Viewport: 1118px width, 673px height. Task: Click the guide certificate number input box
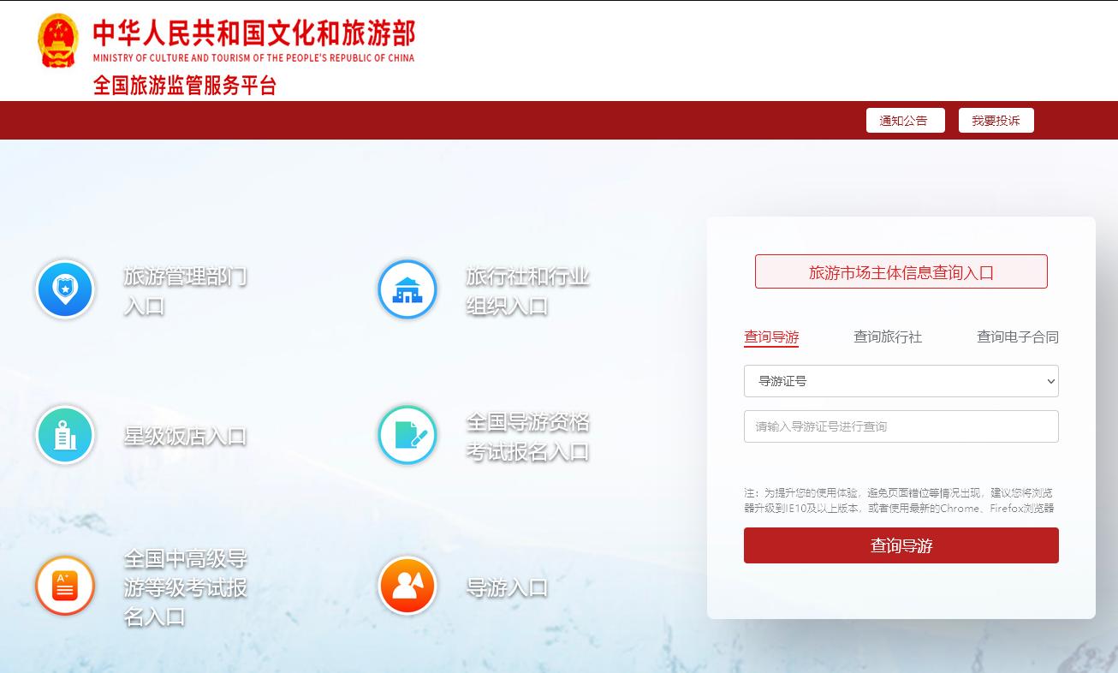tap(901, 426)
